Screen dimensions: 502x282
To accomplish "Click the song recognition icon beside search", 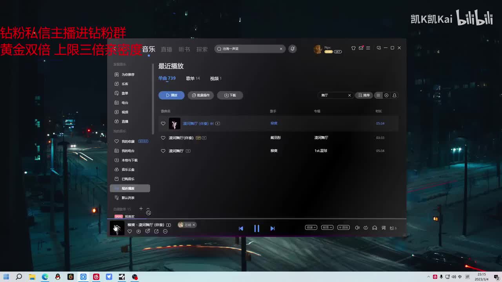I will pos(292,49).
